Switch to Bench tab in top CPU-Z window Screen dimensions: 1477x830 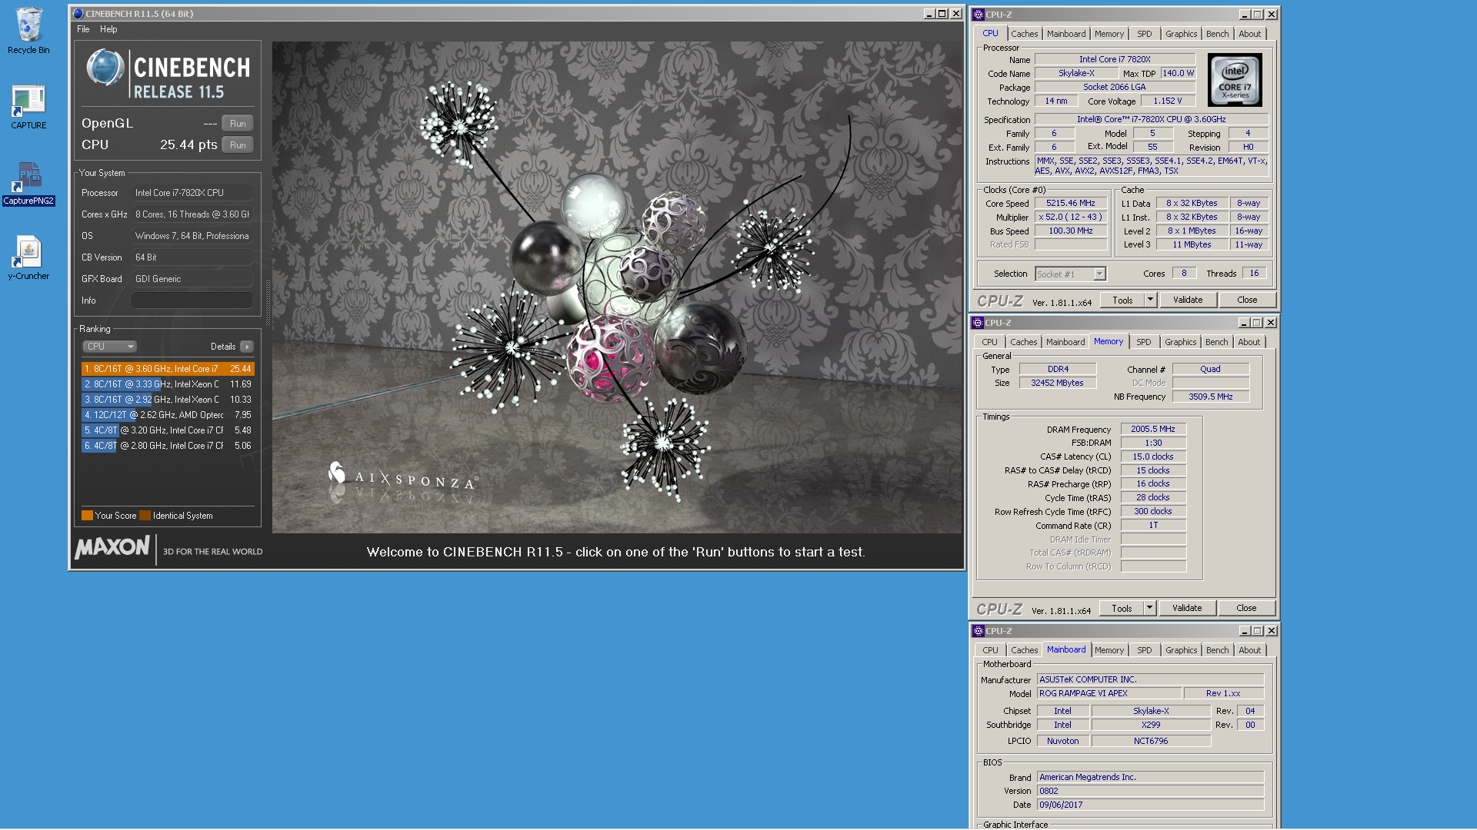click(1217, 34)
